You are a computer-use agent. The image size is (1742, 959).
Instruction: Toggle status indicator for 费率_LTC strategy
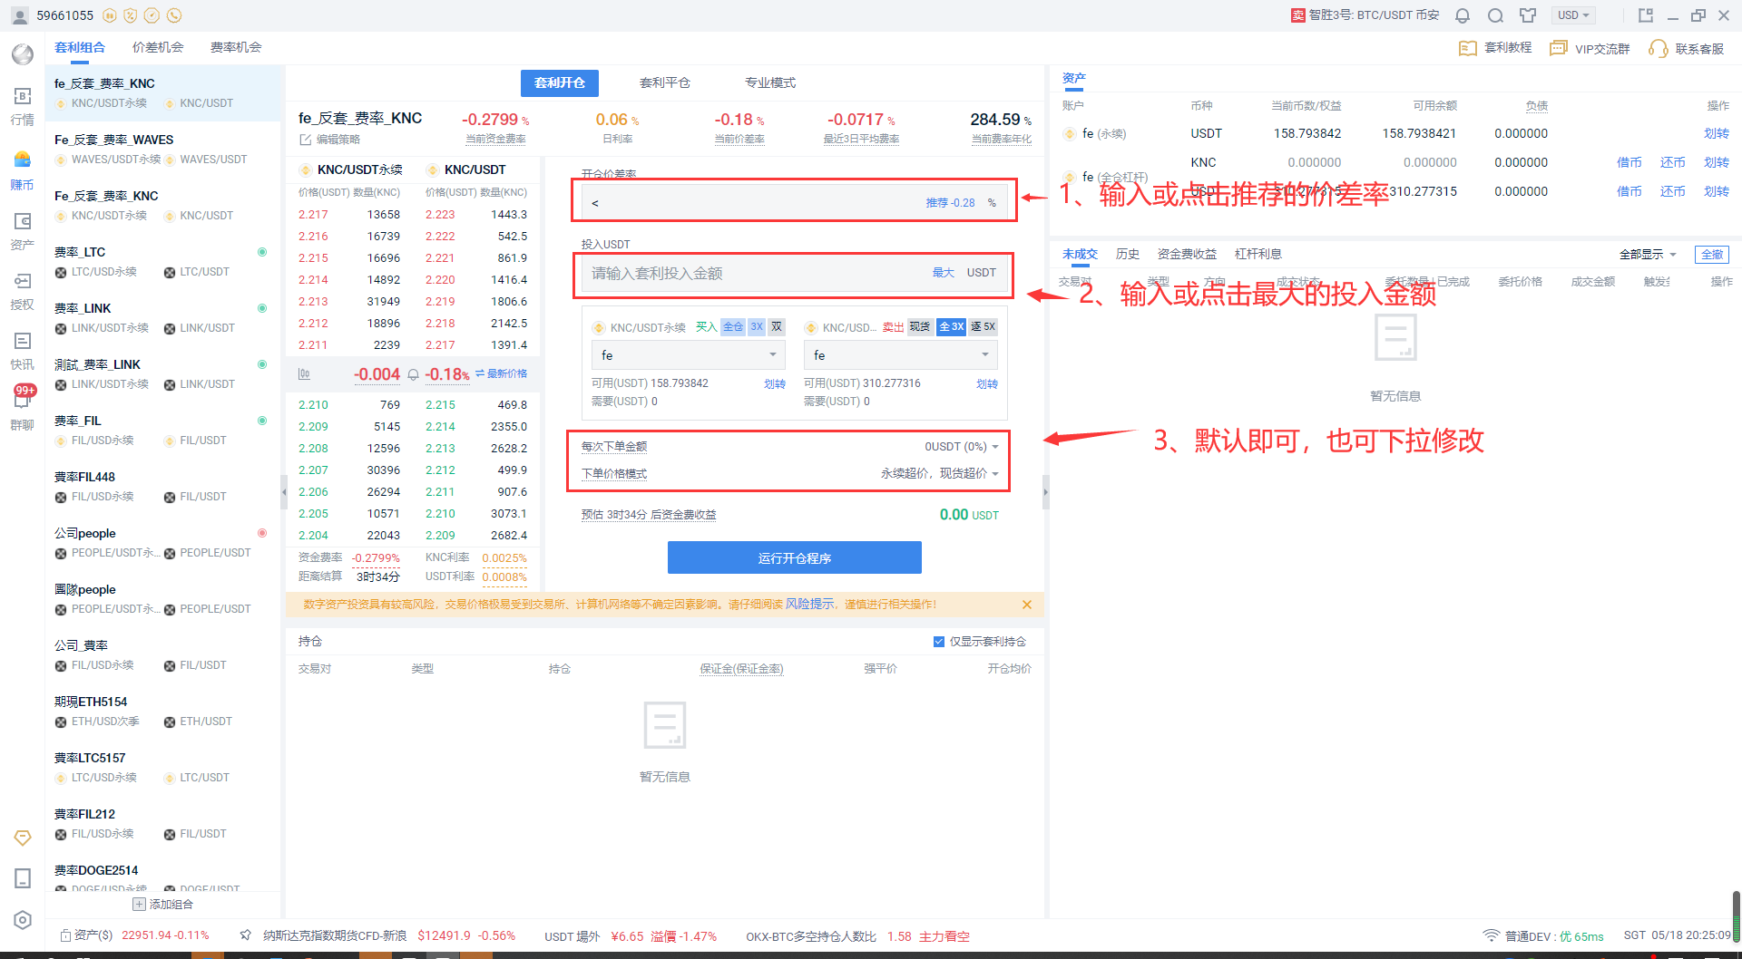[262, 252]
